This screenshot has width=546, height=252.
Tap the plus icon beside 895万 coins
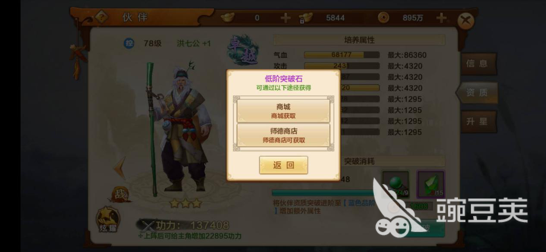[441, 18]
